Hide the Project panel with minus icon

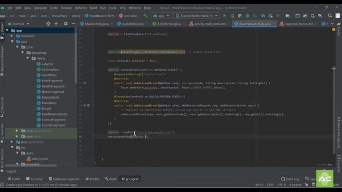[x=73, y=23]
